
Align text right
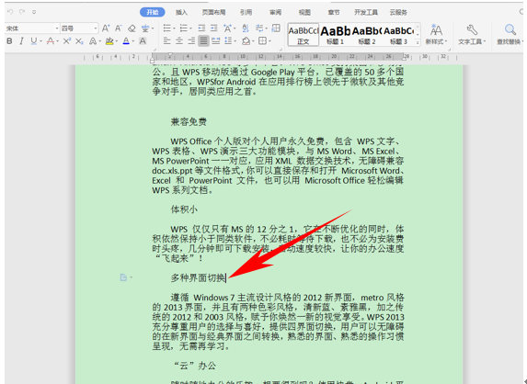[x=191, y=41]
